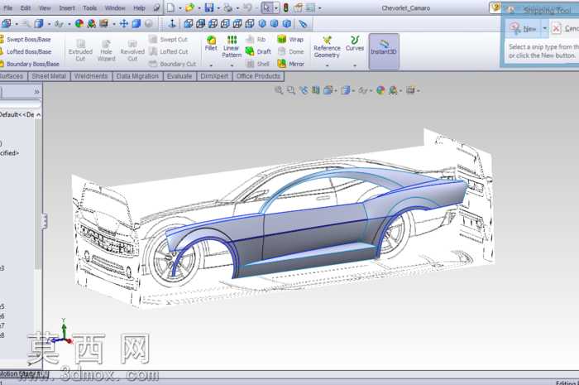Click the anchor-shaped icon in standard views toolbar
This screenshot has width=579, height=385.
(x=172, y=24)
